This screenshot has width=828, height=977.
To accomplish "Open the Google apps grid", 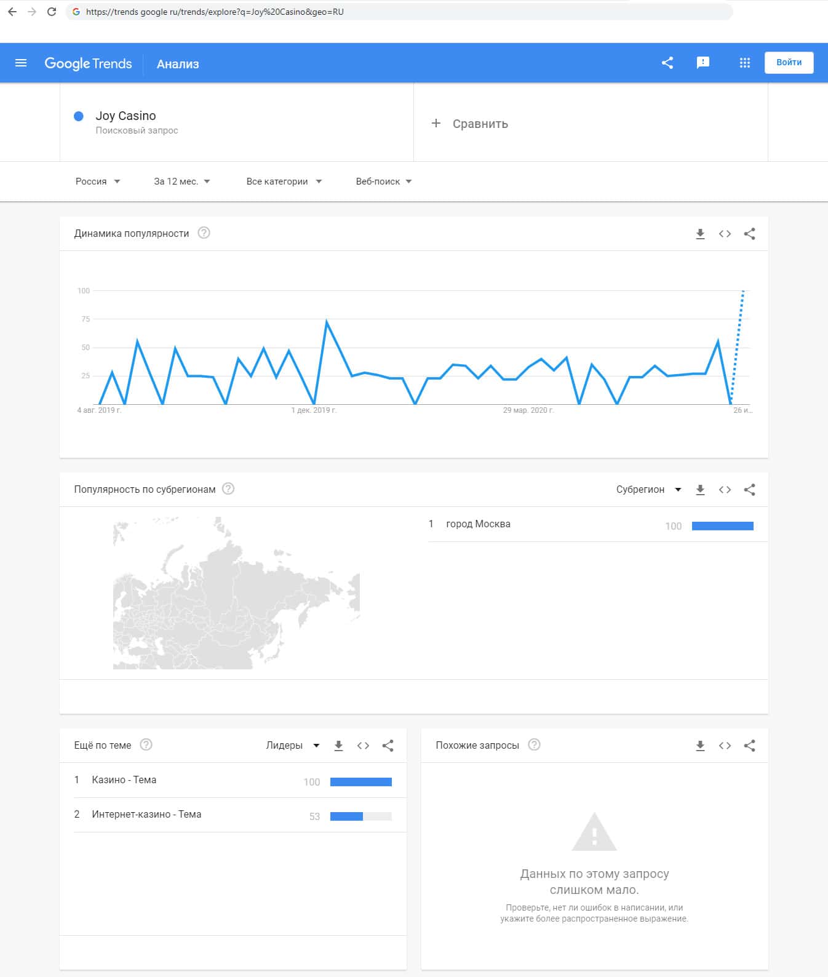I will [744, 63].
